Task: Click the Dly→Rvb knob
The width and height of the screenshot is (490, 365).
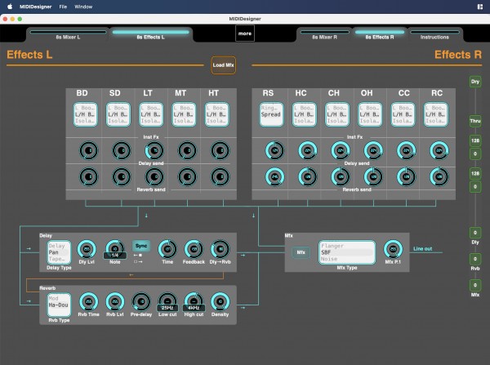Action: pyautogui.click(x=220, y=249)
